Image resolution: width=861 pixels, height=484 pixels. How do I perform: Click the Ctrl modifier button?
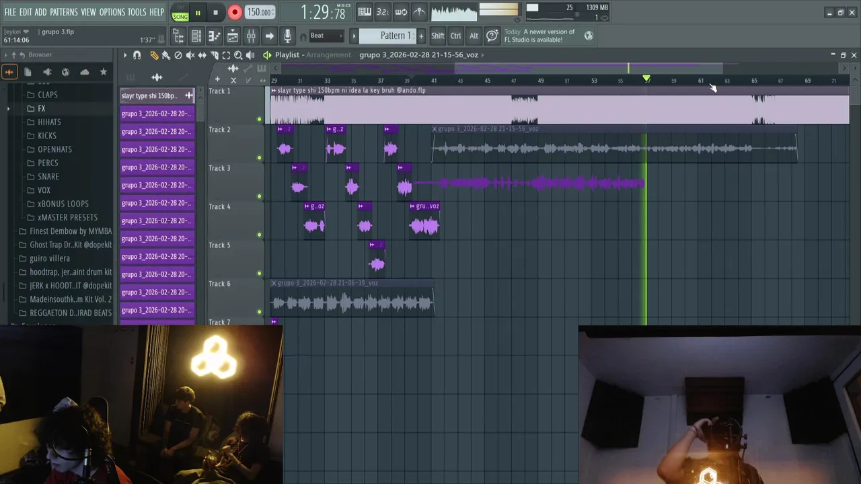456,36
